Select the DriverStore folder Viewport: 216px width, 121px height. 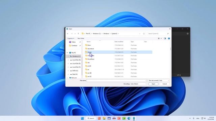click(x=118, y=59)
